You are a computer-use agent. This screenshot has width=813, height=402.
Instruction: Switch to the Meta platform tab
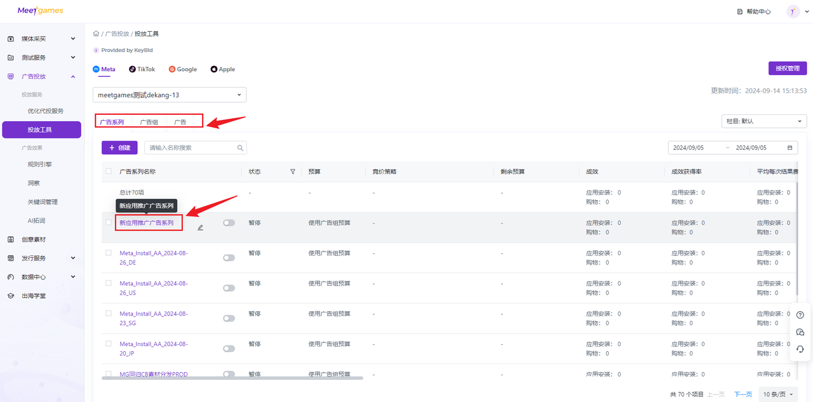tap(104, 69)
